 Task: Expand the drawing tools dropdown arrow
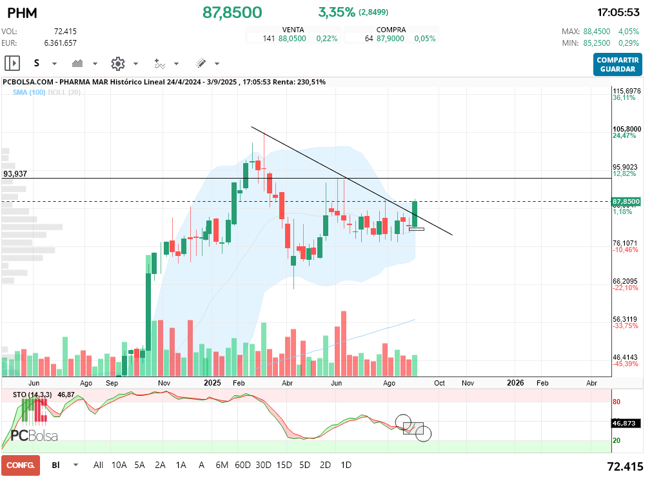[x=217, y=64]
